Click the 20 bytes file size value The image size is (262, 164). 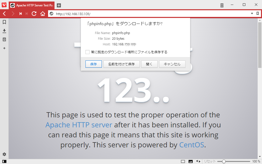point(118,39)
